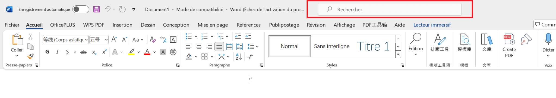Screen dimensions: 556x98
Task: Apply the yellow highlight color
Action: (131, 52)
